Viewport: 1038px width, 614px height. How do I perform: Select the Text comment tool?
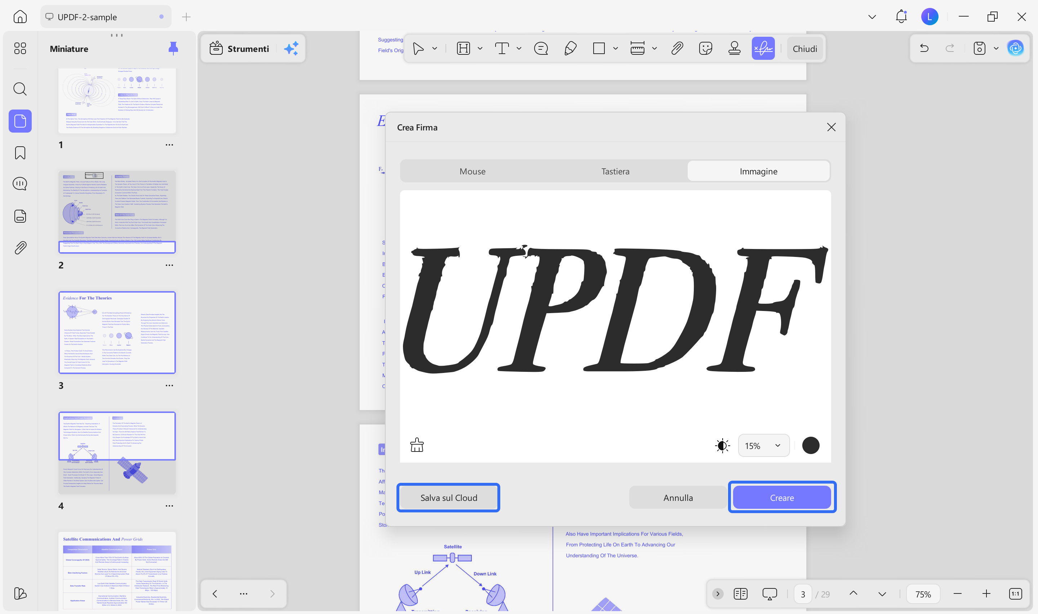[502, 48]
